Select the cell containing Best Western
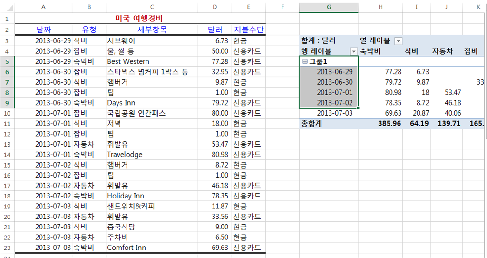This screenshot has width=487, height=258. [x=152, y=61]
